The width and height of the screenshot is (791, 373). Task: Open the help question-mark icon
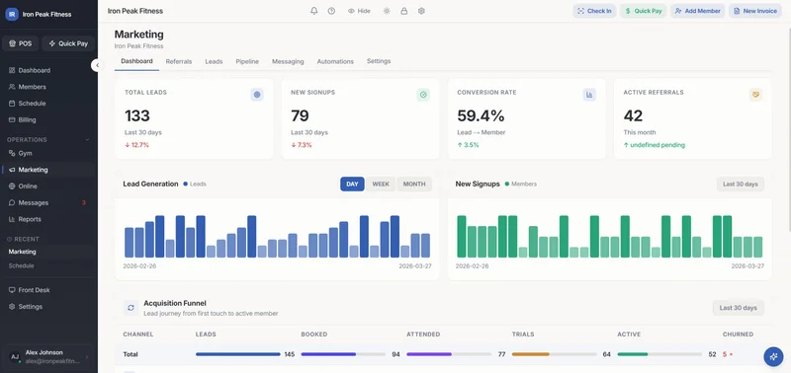coord(331,11)
